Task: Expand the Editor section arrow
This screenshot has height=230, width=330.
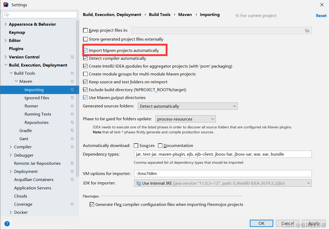Action: pos(5,40)
